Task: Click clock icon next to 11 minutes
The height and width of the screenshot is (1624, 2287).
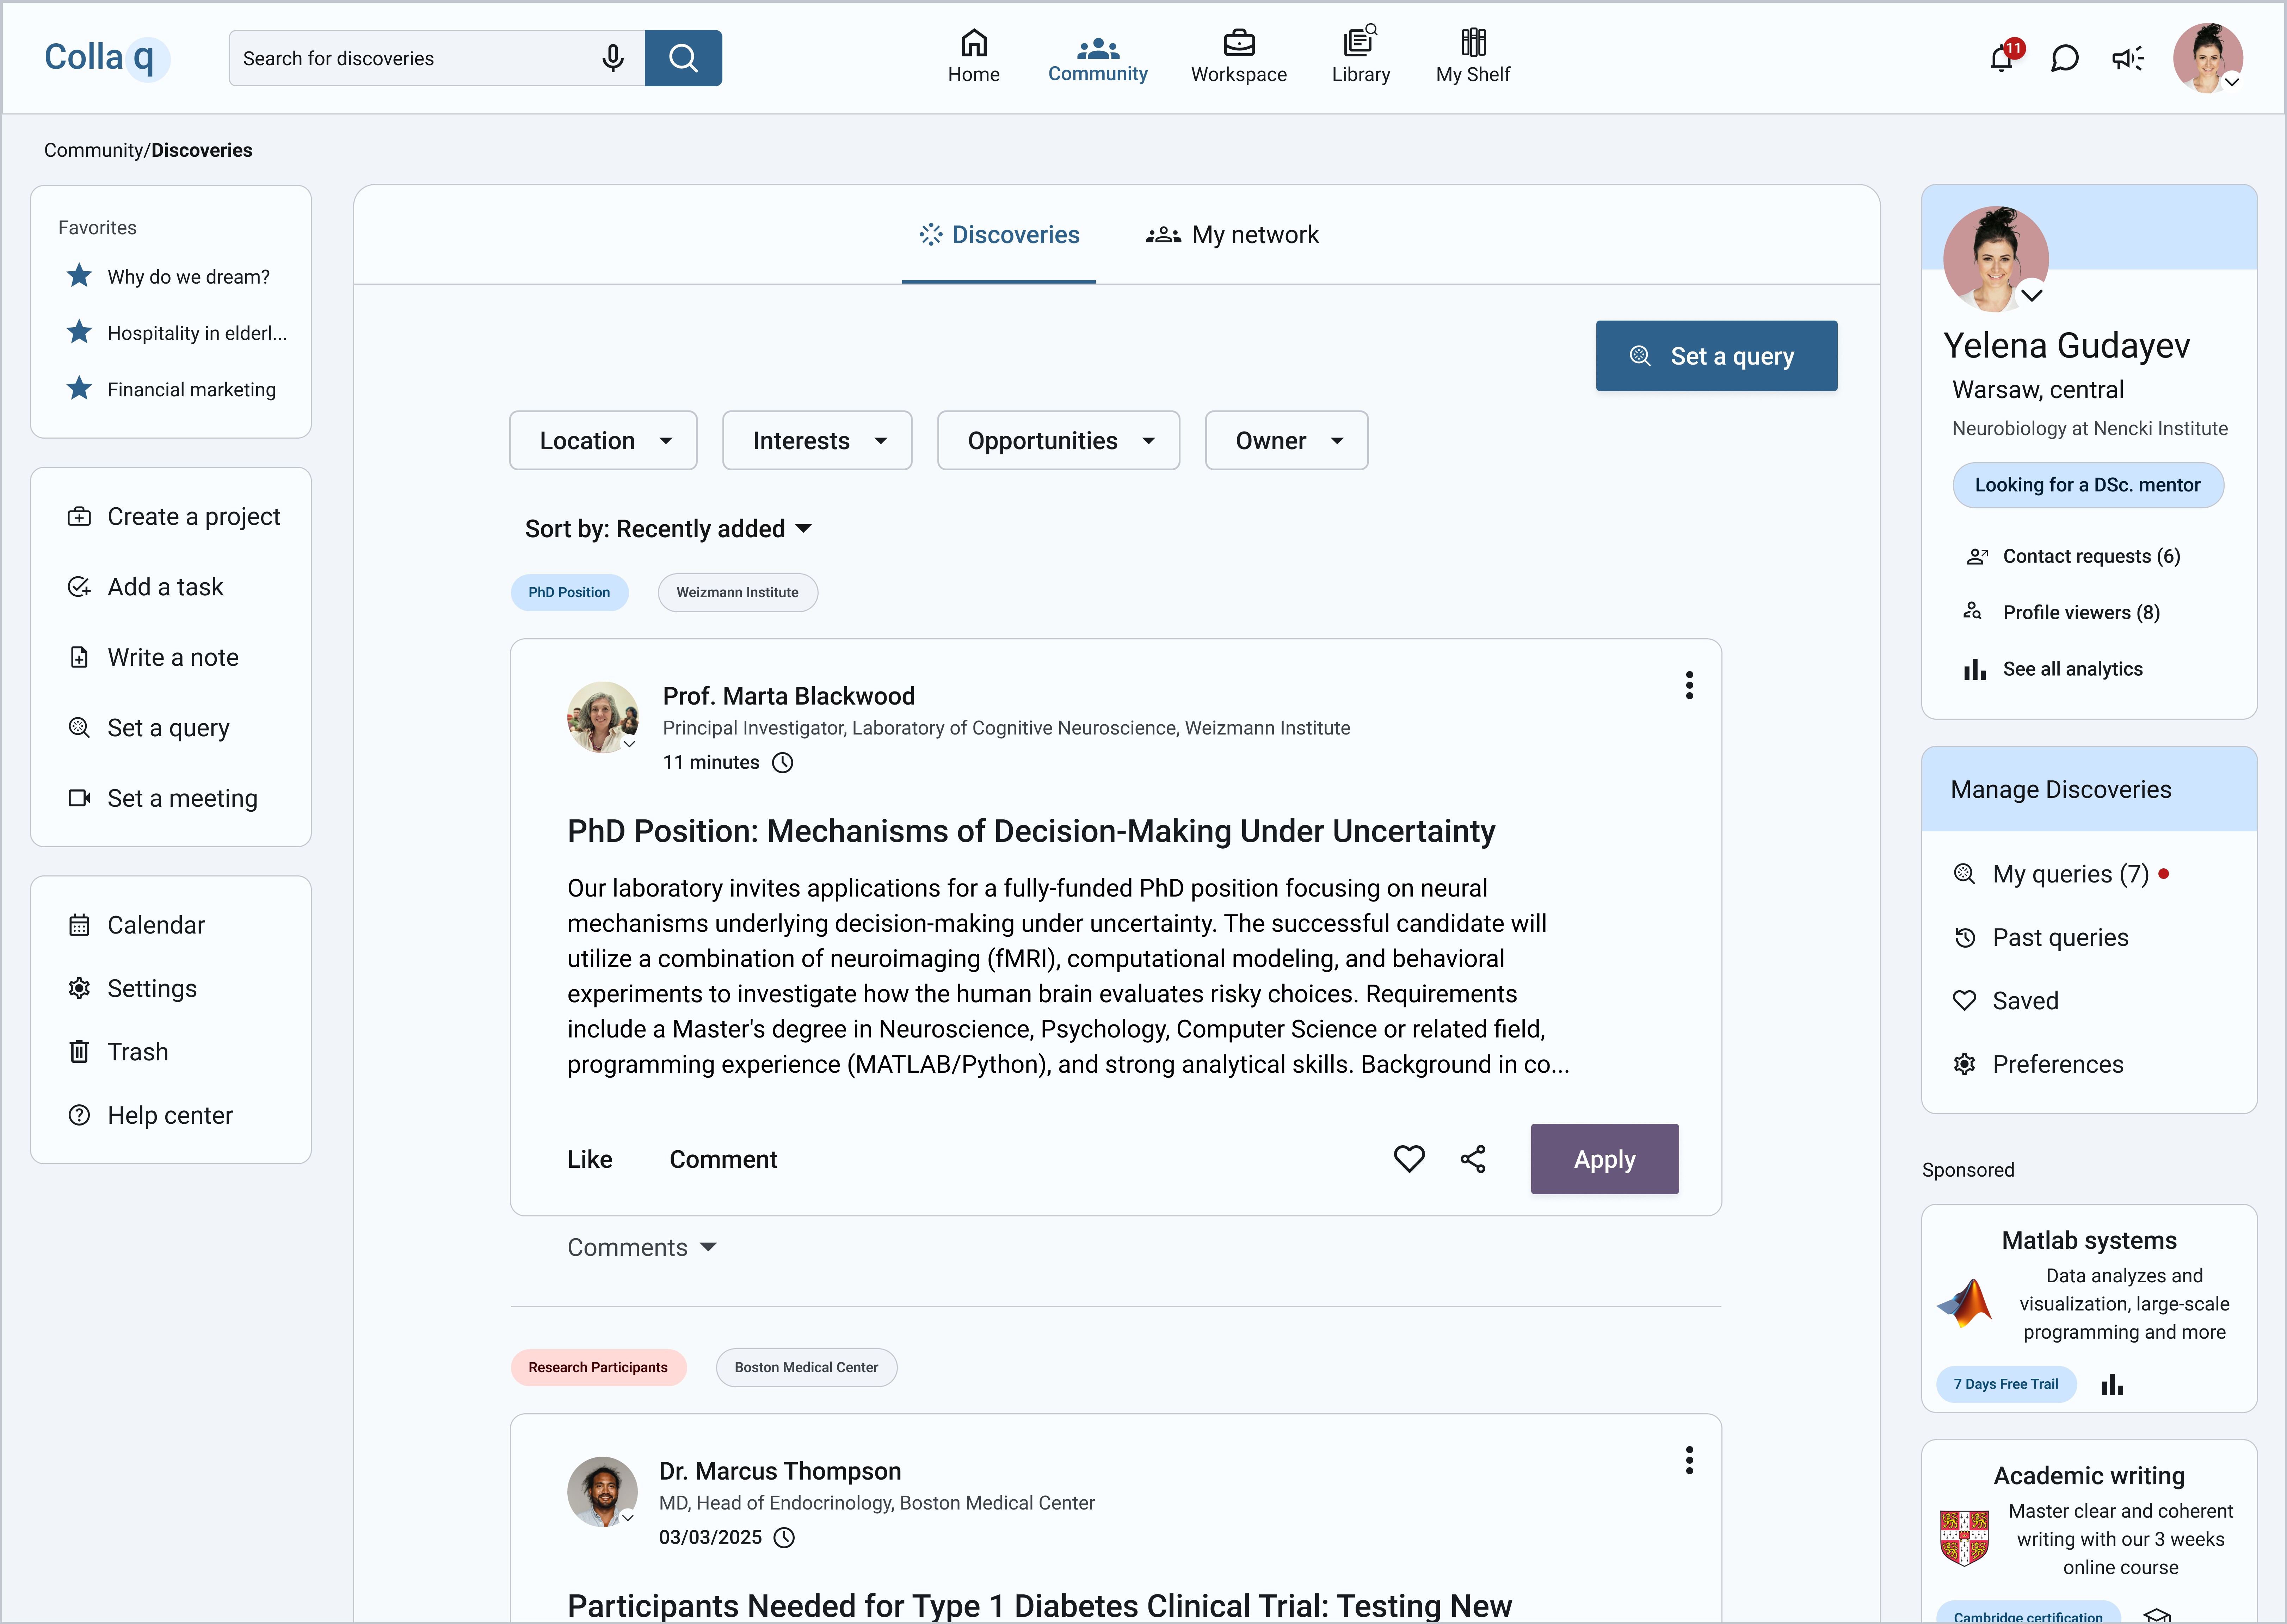Action: (x=782, y=763)
